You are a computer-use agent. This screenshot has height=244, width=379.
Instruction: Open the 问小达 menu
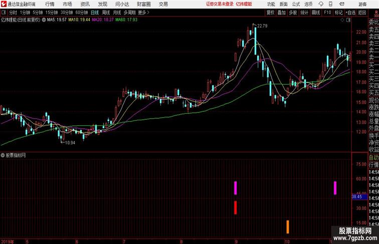click(x=122, y=4)
